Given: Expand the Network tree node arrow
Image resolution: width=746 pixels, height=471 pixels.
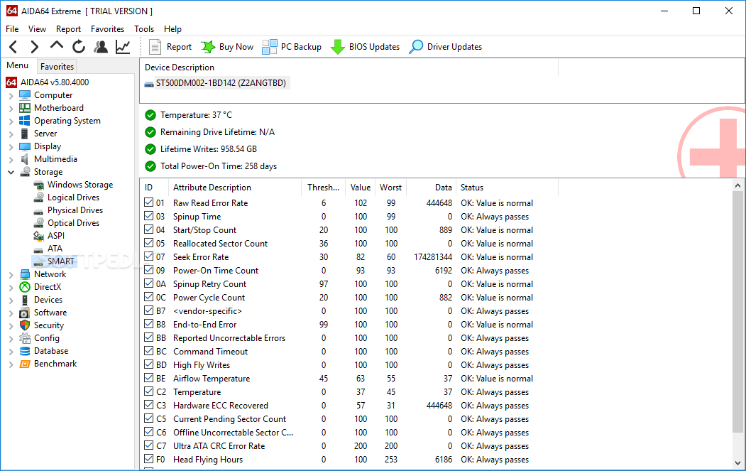Looking at the screenshot, I should pyautogui.click(x=11, y=274).
